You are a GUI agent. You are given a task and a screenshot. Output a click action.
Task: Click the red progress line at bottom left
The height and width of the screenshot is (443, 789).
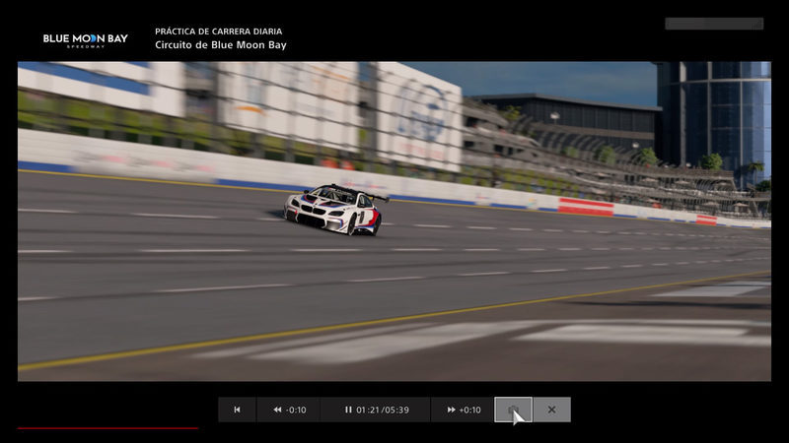click(107, 428)
